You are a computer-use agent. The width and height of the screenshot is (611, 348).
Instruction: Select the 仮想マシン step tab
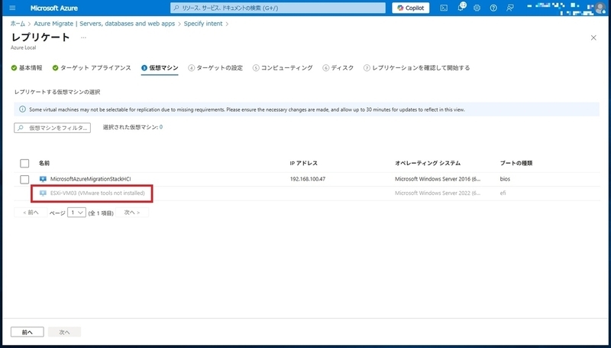(x=160, y=68)
